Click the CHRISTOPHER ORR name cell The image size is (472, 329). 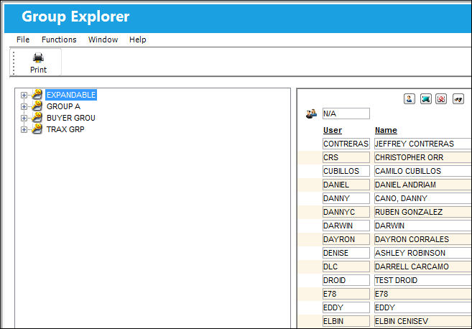coord(423,157)
